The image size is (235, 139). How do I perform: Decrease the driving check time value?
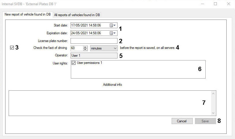[85, 49]
